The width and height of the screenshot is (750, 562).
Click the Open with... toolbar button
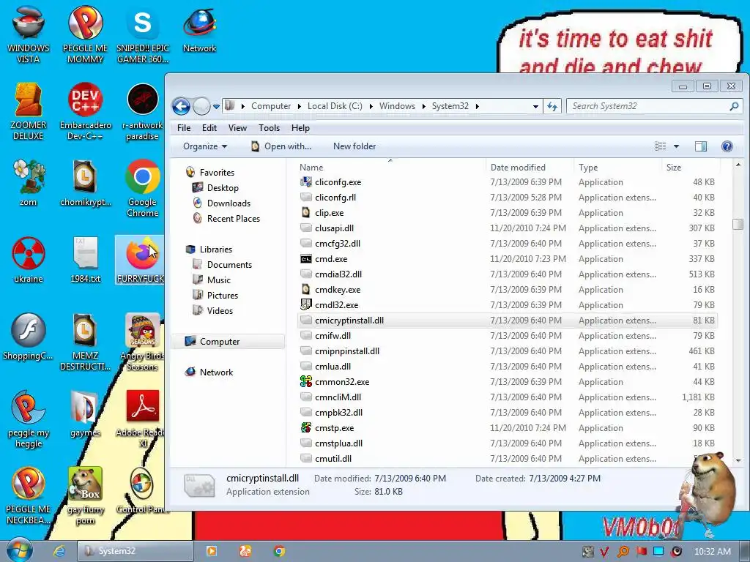point(281,146)
